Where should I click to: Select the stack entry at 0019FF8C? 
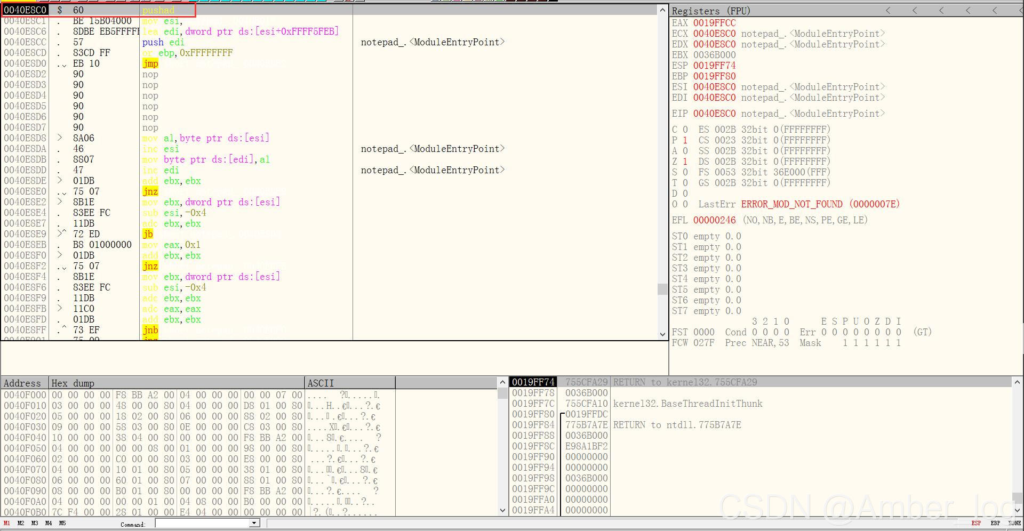(x=760, y=446)
